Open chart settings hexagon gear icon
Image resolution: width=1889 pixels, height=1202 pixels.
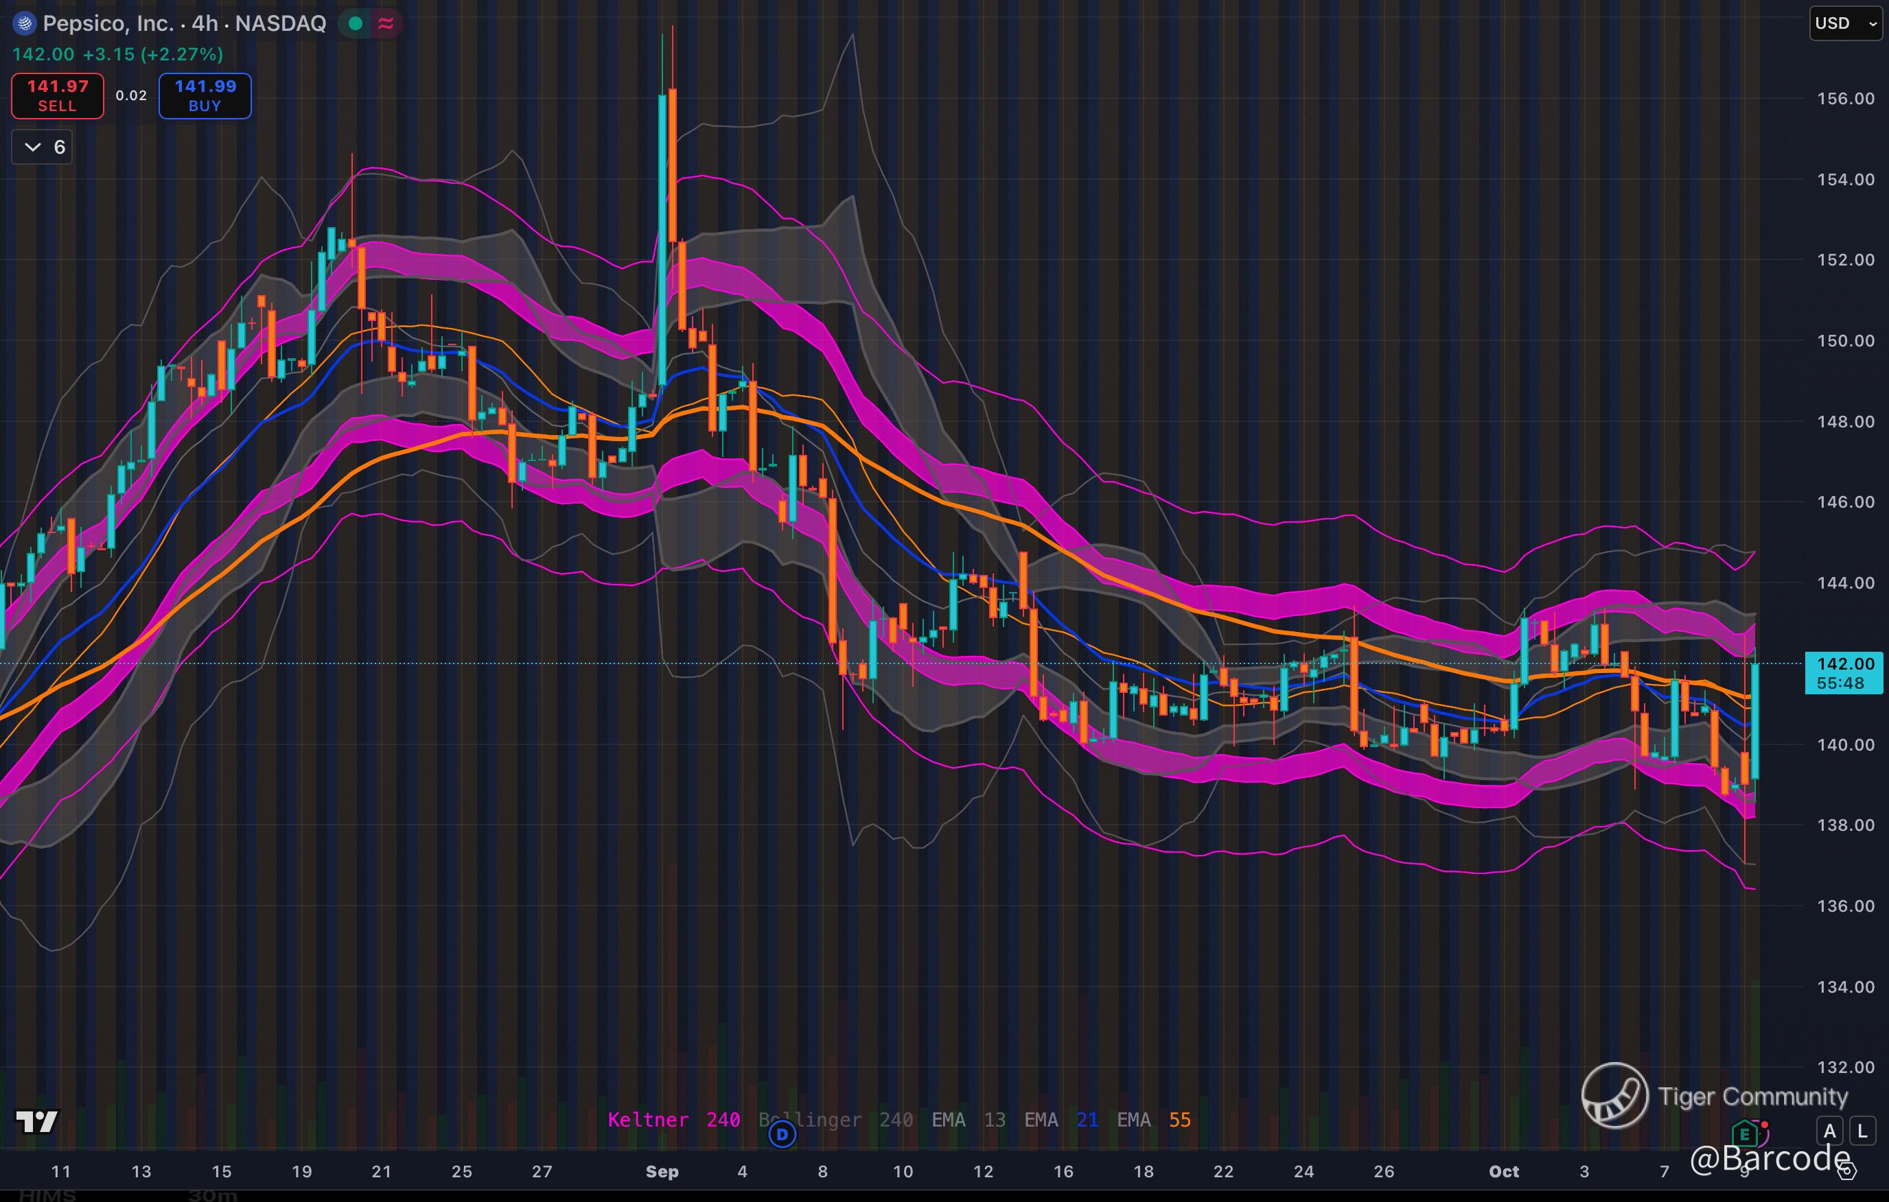pos(1846,1171)
